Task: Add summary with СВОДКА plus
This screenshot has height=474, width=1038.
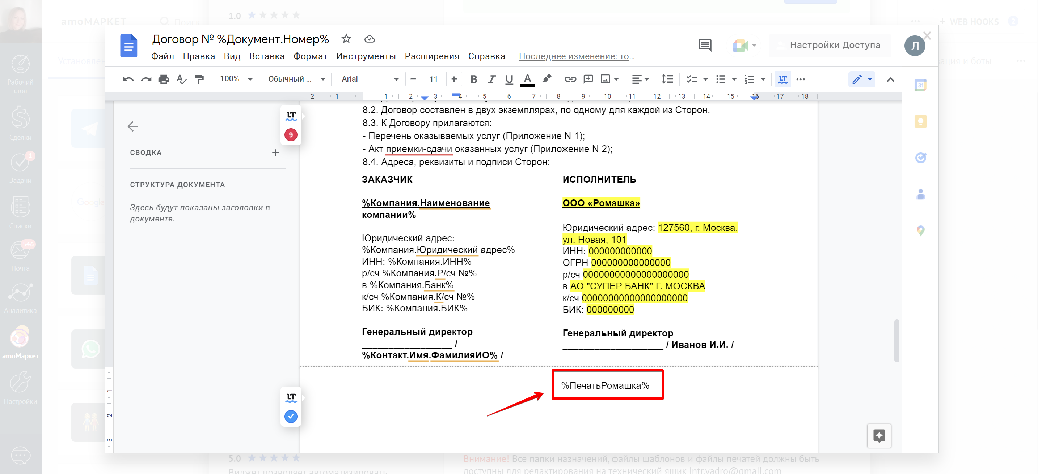Action: pos(275,152)
